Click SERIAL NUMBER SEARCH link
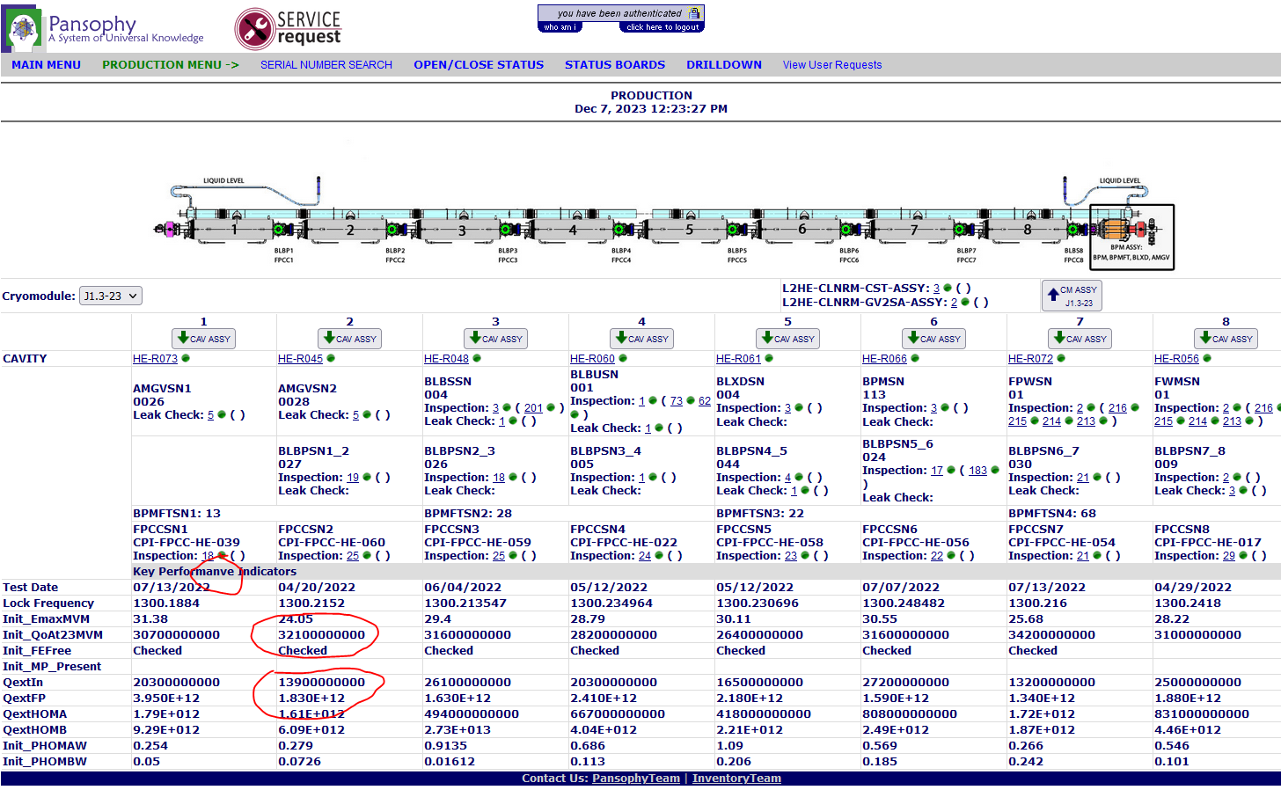 coord(326,65)
